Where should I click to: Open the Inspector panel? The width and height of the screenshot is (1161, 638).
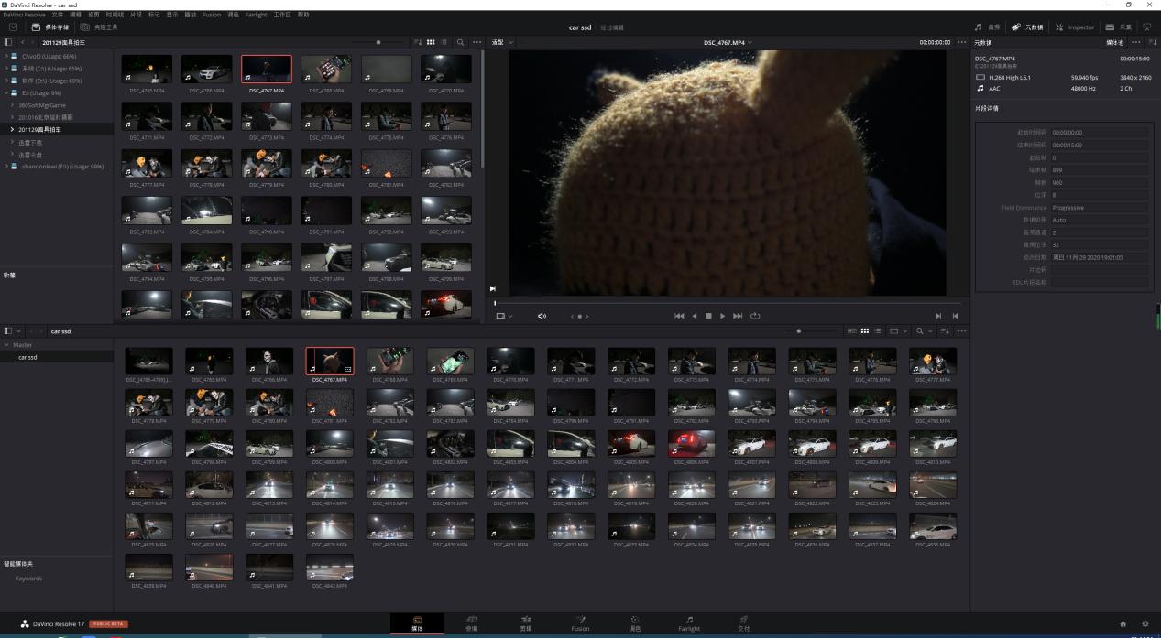point(1075,27)
